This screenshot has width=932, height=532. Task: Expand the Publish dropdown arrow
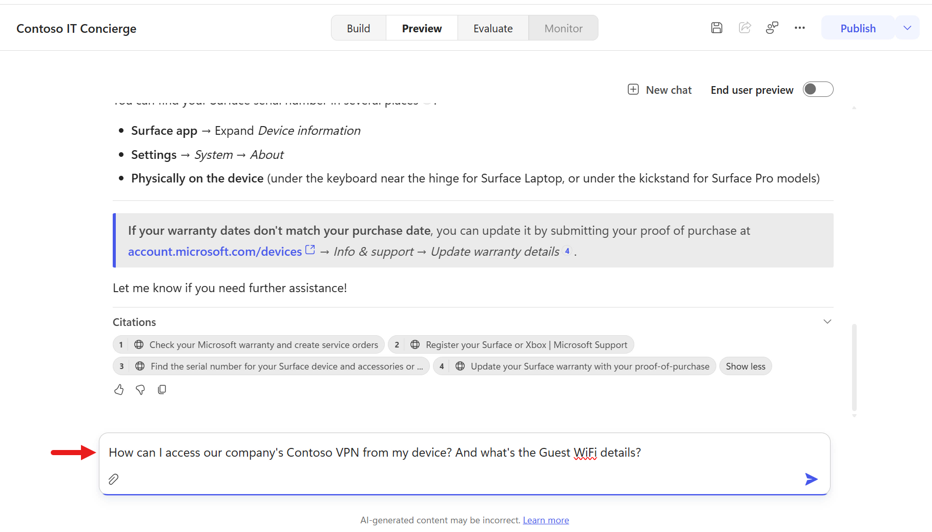click(x=907, y=28)
